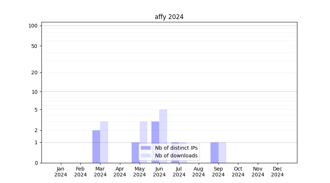Click the March distinct IPs dark bar
Image resolution: width=330 pixels, height=183 pixels.
(96, 146)
